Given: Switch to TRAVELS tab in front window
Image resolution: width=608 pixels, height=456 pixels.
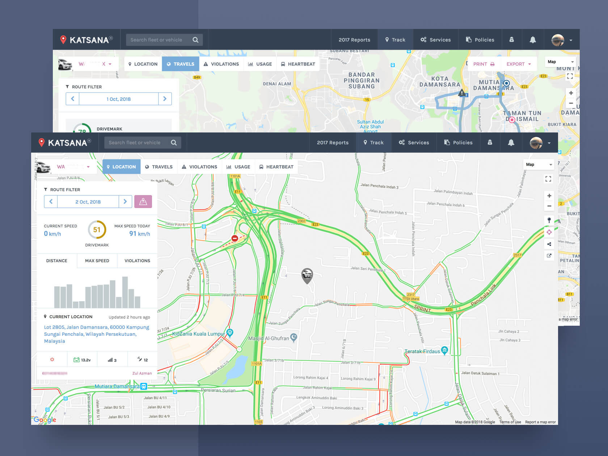Looking at the screenshot, I should coord(159,167).
